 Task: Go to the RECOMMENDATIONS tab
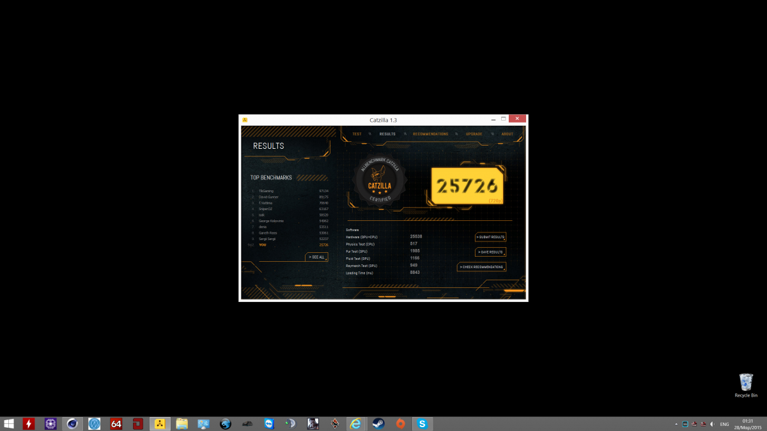pos(430,134)
